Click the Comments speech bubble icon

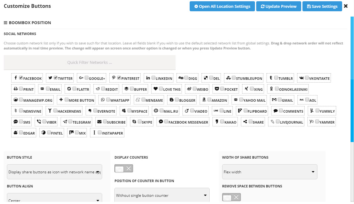[276, 111]
